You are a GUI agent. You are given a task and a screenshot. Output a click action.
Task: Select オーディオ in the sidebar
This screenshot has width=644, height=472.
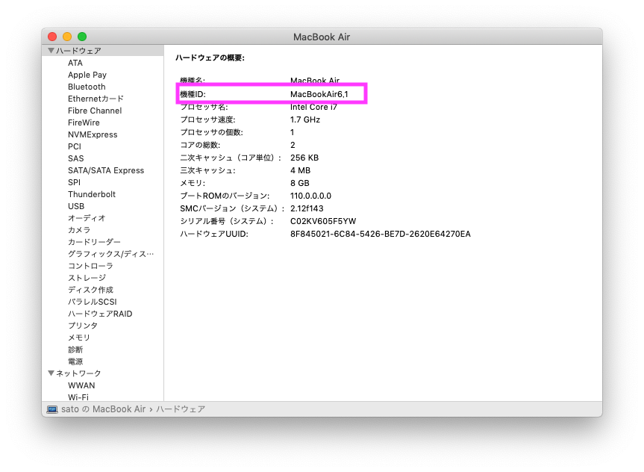coord(87,218)
